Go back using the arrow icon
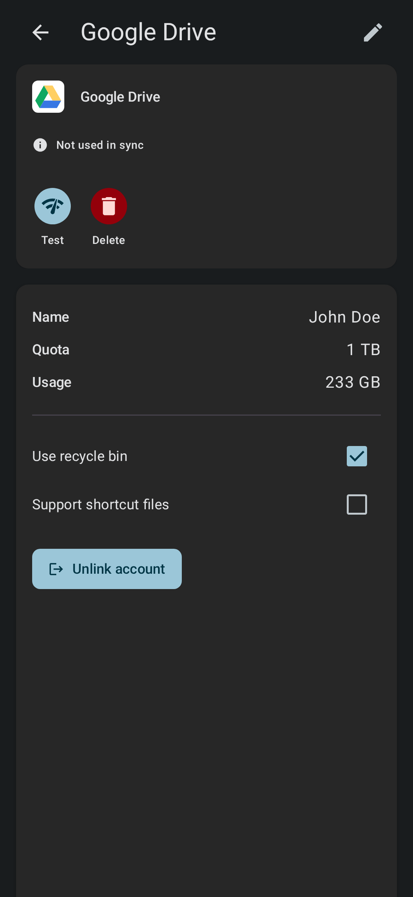The image size is (413, 897). point(41,32)
